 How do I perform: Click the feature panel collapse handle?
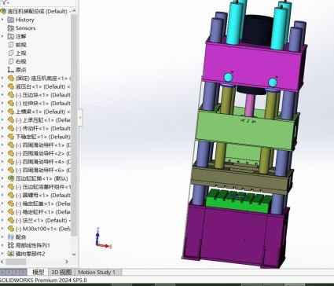tap(80, 117)
